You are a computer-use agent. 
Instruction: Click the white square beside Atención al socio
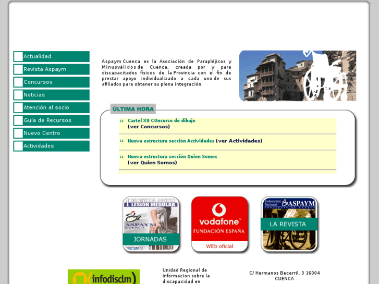[x=18, y=107]
